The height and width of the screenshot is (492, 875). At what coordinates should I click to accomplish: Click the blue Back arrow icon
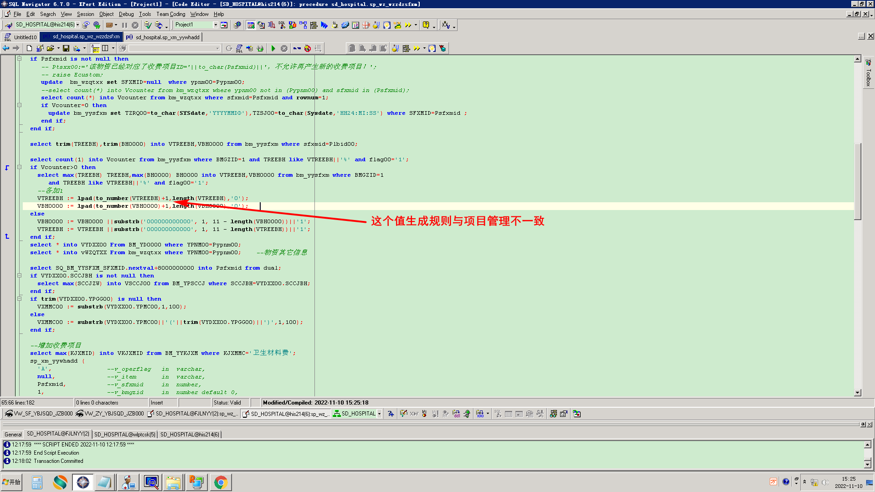click(x=6, y=48)
